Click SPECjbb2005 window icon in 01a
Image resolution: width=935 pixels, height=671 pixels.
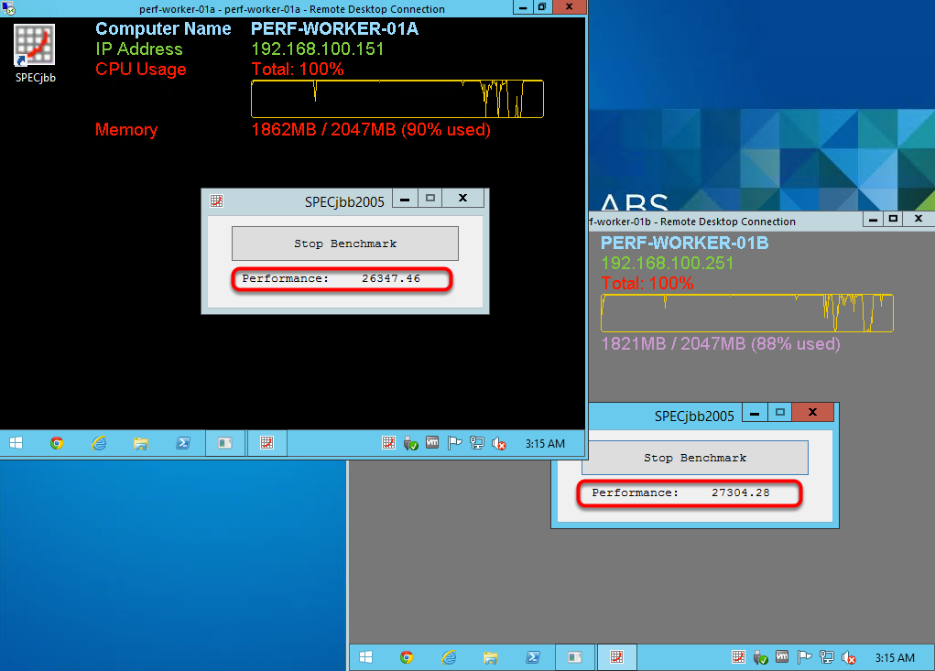point(216,200)
